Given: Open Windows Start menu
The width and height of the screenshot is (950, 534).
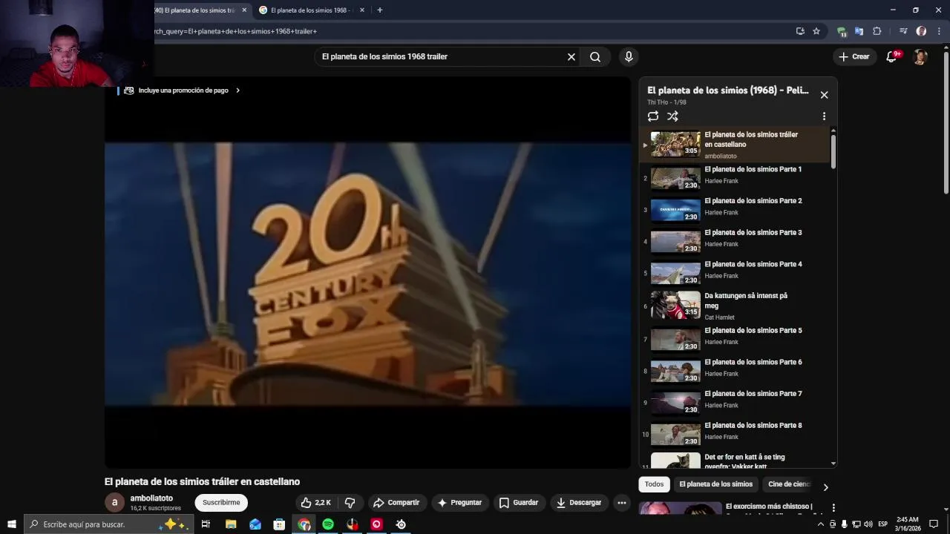Looking at the screenshot, I should point(11,524).
